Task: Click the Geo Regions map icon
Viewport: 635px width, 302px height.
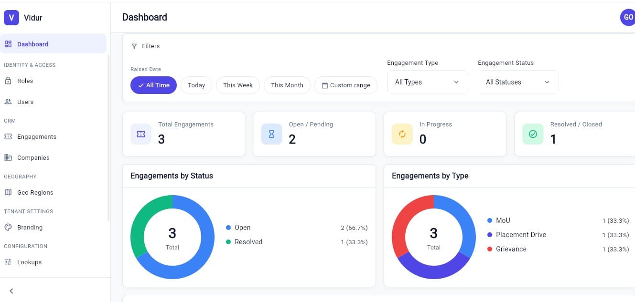Action: (8, 192)
